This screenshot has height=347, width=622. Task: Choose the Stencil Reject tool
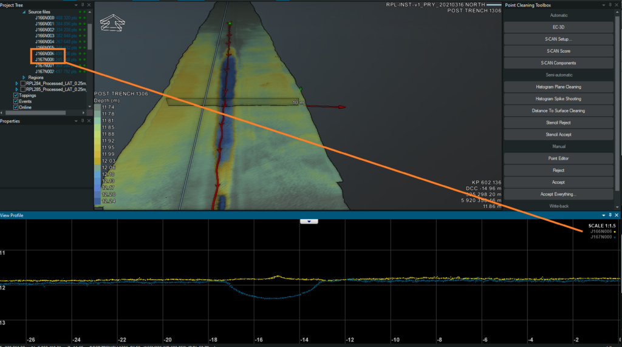[x=559, y=123]
